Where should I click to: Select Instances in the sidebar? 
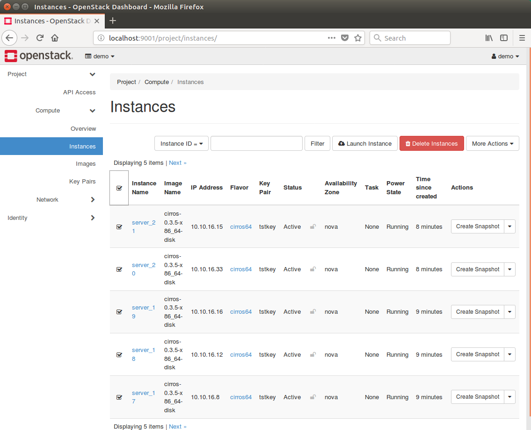[x=51, y=146]
